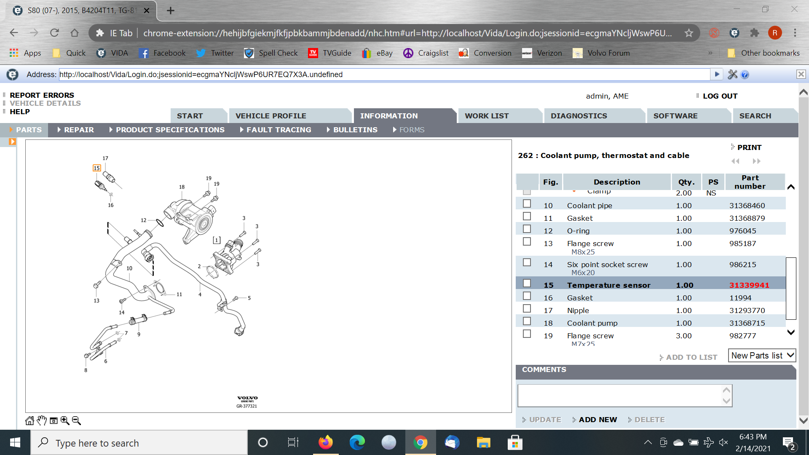Open IE Tab settings wrench icon

pos(732,75)
